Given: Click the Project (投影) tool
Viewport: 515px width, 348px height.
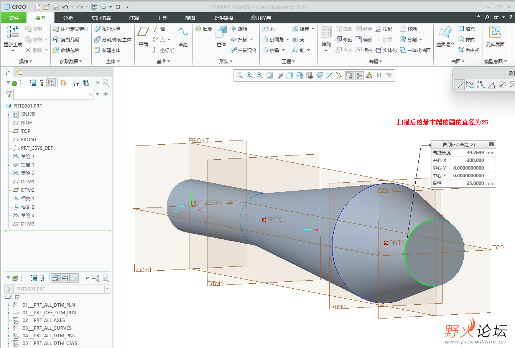Looking at the screenshot, I should 384,29.
